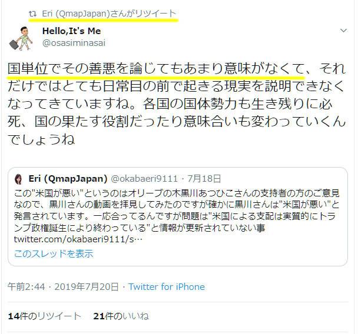Click the last line でしょうね of tweet
The height and width of the screenshot is (334, 358).
tap(41, 139)
